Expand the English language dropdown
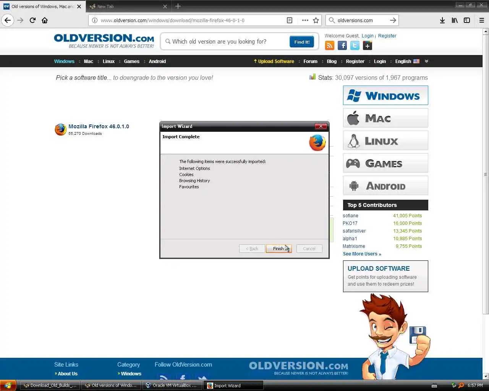Screen dimensions: 489x391 pyautogui.click(x=407, y=61)
